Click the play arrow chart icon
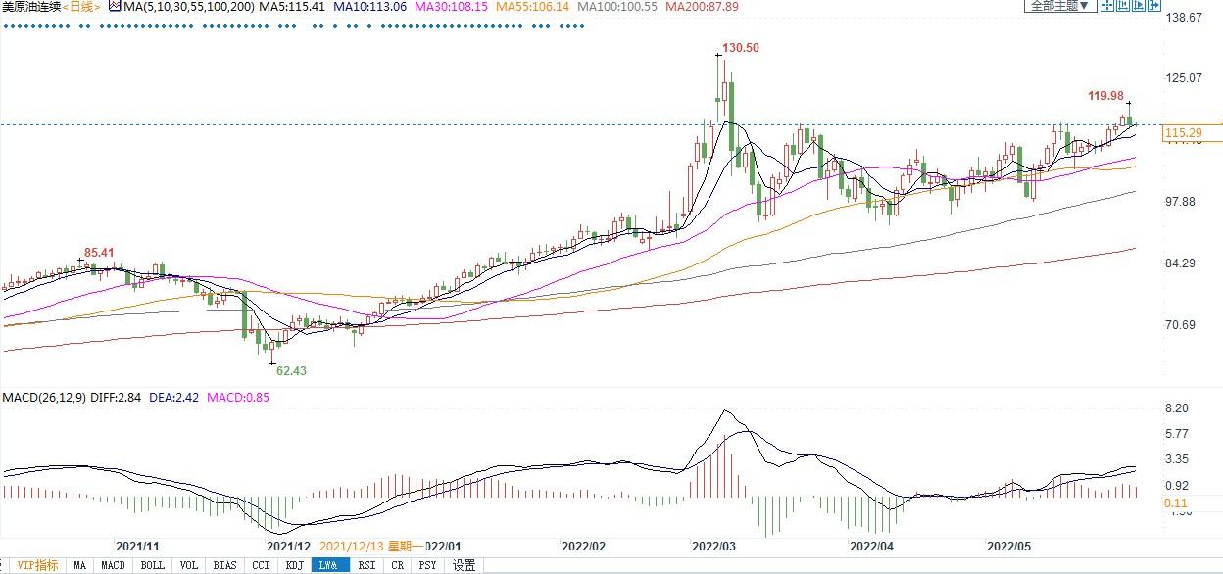This screenshot has width=1223, height=574. click(1139, 5)
